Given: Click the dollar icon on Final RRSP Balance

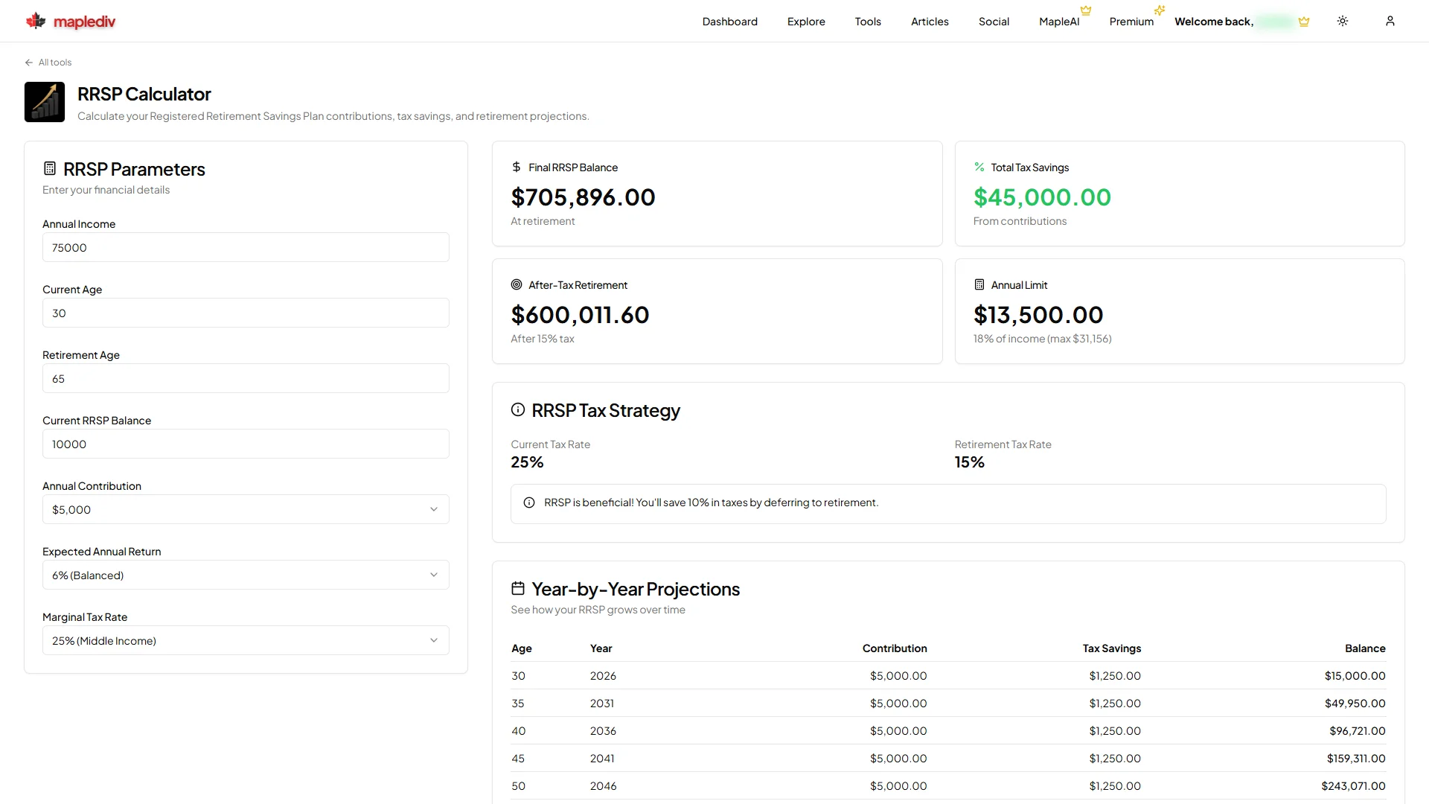Looking at the screenshot, I should point(517,167).
